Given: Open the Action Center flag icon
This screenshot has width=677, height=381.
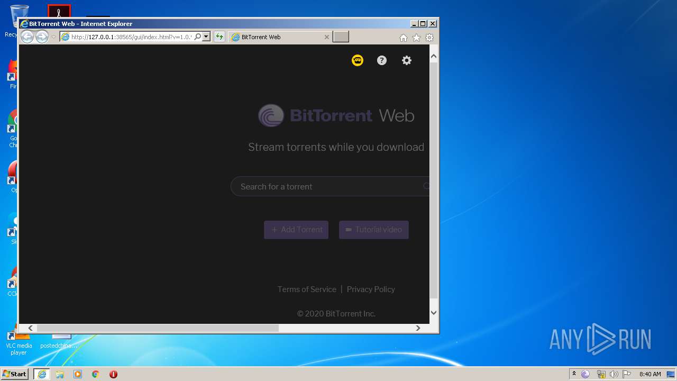Looking at the screenshot, I should pos(627,374).
